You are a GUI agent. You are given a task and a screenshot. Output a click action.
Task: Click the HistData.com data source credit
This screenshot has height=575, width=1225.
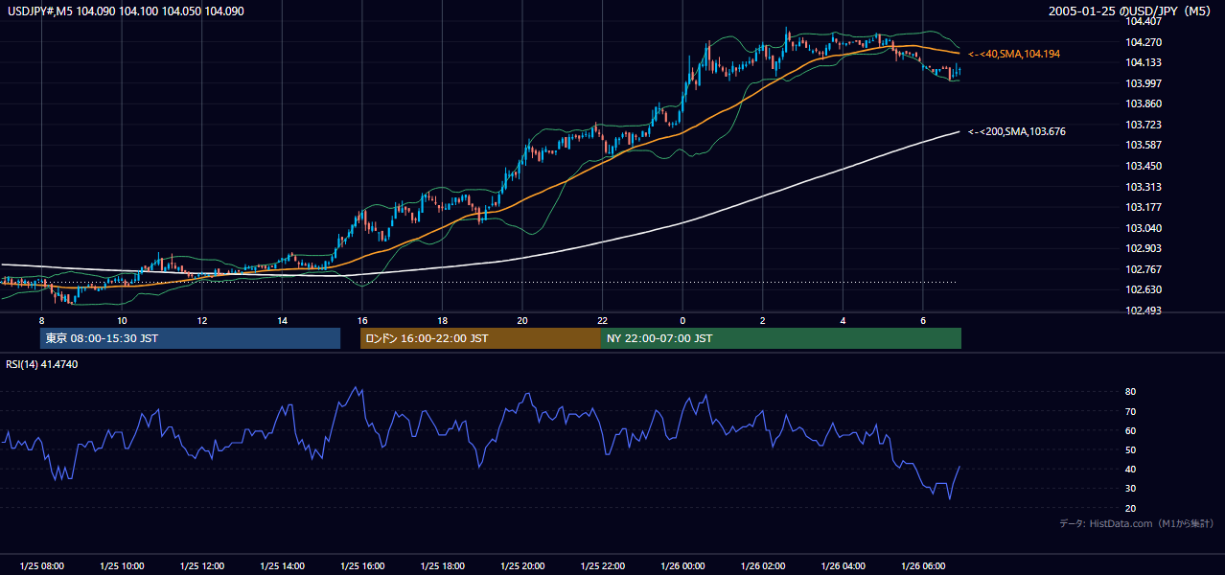pos(1136,523)
